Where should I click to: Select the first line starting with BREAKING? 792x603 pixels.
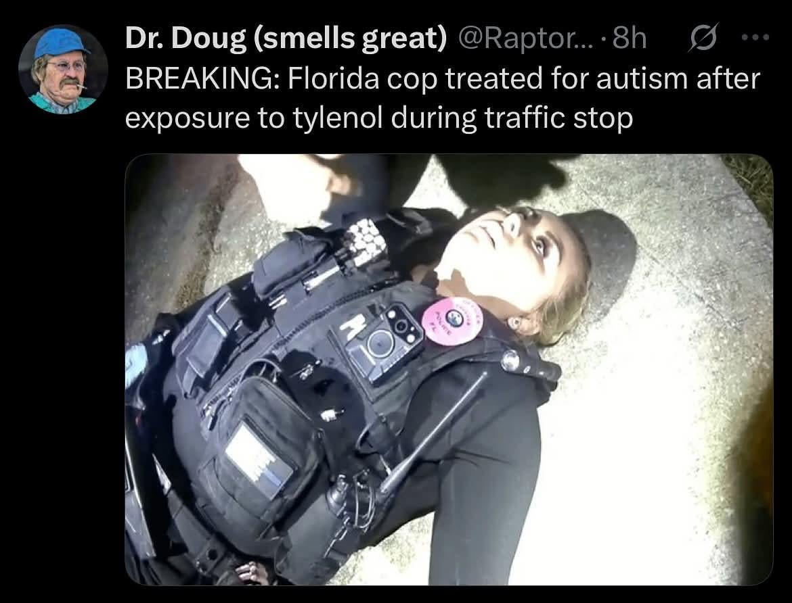click(442, 78)
